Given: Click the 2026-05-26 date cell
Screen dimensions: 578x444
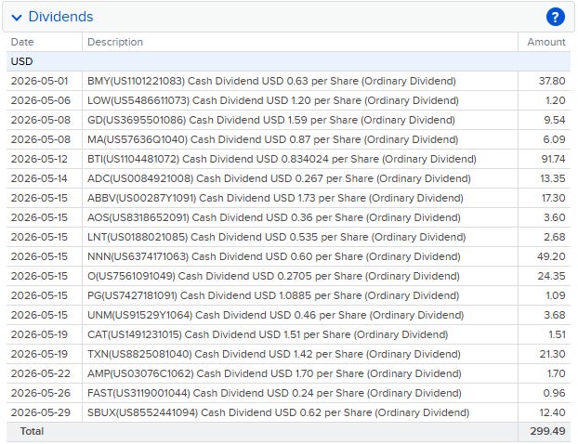Looking at the screenshot, I should (x=41, y=394).
